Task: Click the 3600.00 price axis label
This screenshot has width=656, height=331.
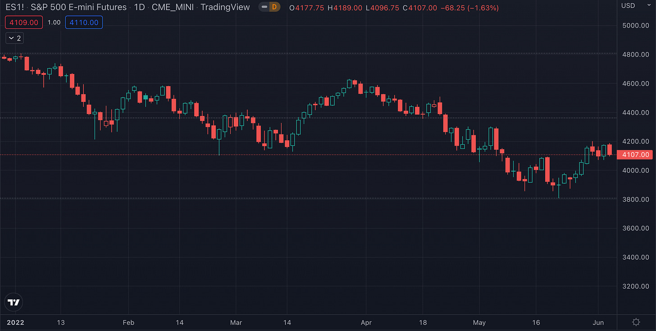Action: 636,228
